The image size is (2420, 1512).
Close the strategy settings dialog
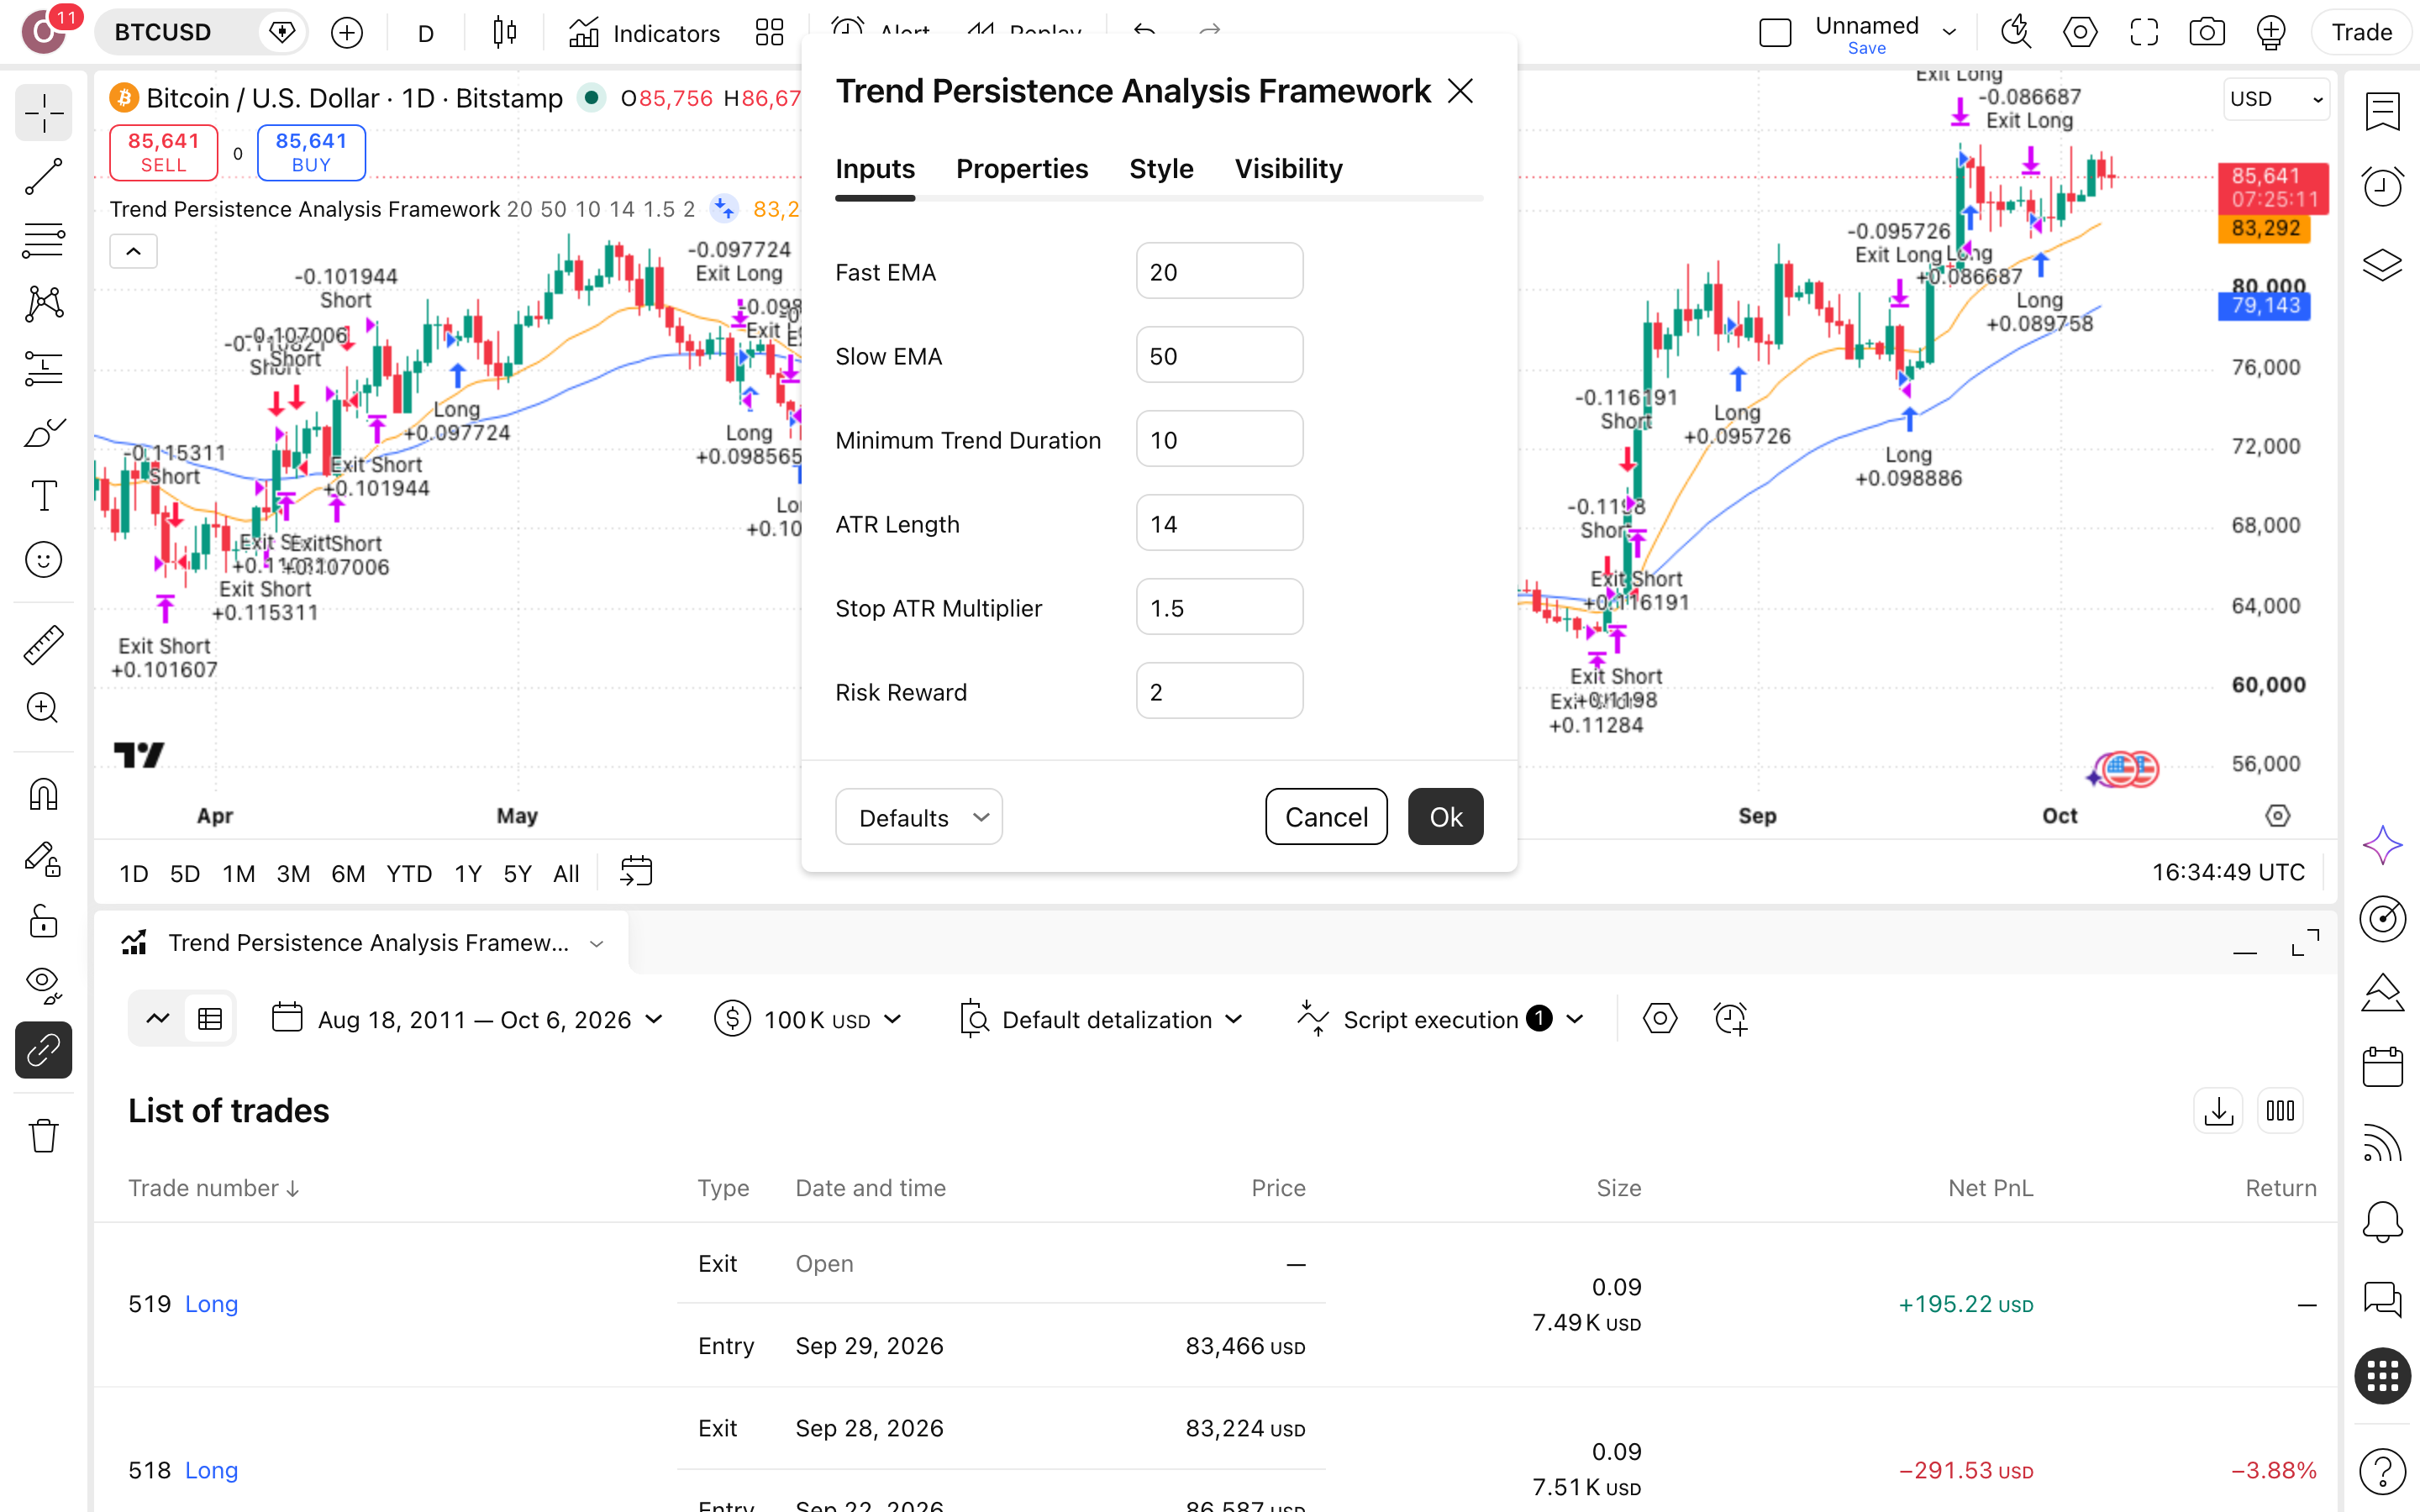point(1460,92)
